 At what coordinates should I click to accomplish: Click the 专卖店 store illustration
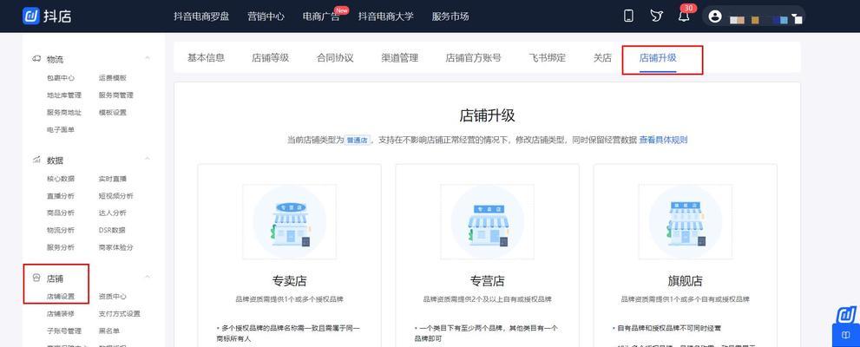pyautogui.click(x=289, y=221)
